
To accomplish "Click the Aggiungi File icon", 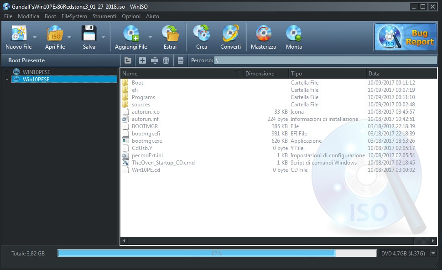I will point(131,34).
